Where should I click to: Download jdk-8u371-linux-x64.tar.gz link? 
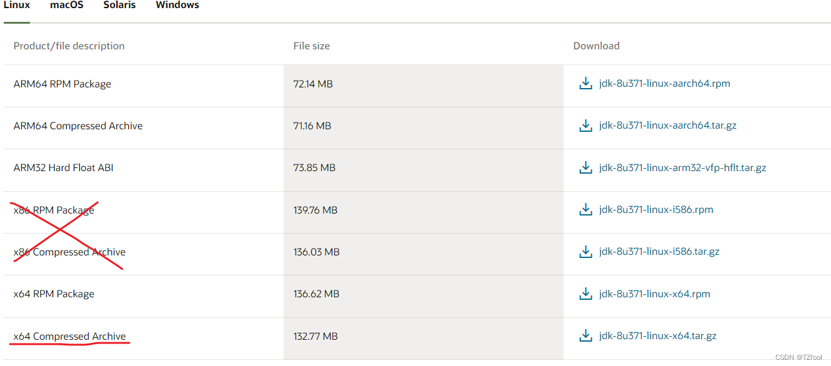tap(658, 336)
